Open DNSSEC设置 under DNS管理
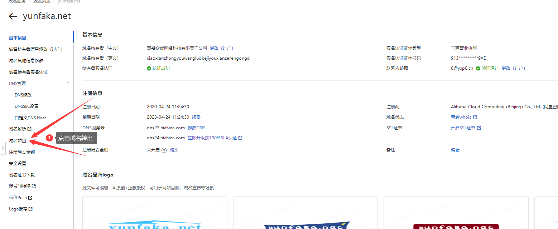This screenshot has width=558, height=229. (x=27, y=106)
